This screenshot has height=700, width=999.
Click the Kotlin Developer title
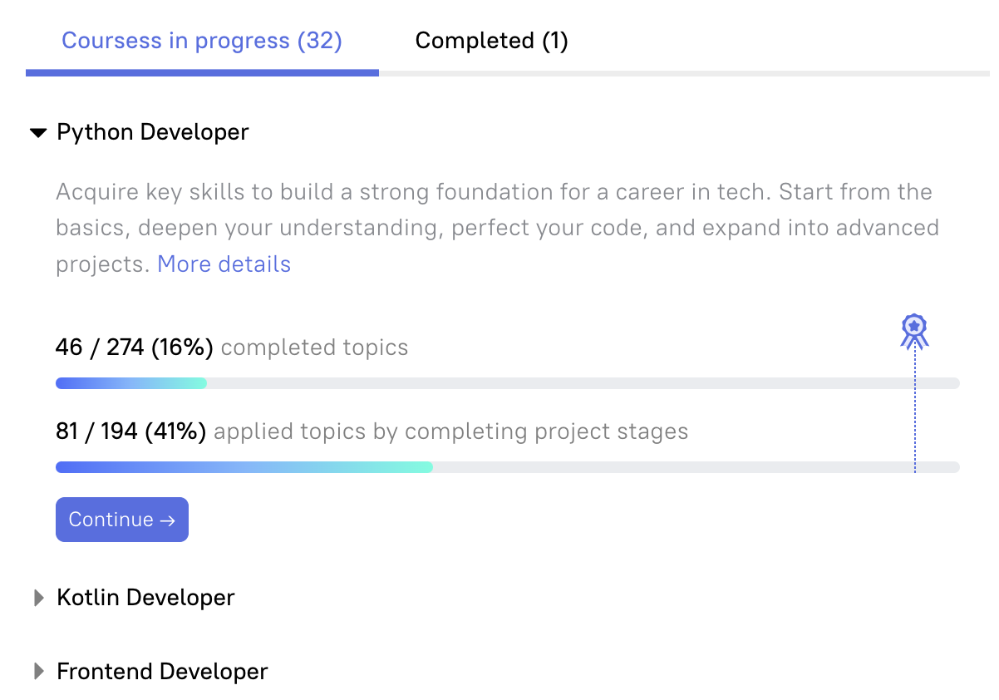coord(145,598)
